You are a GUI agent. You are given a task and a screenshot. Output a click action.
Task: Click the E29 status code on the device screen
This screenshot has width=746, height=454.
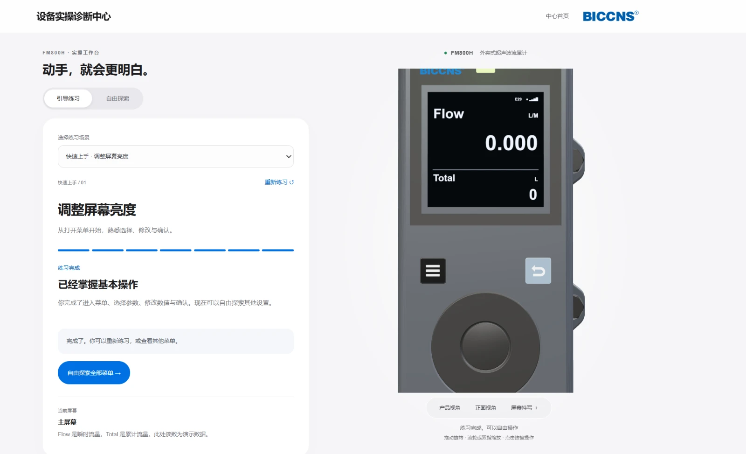pos(518,99)
